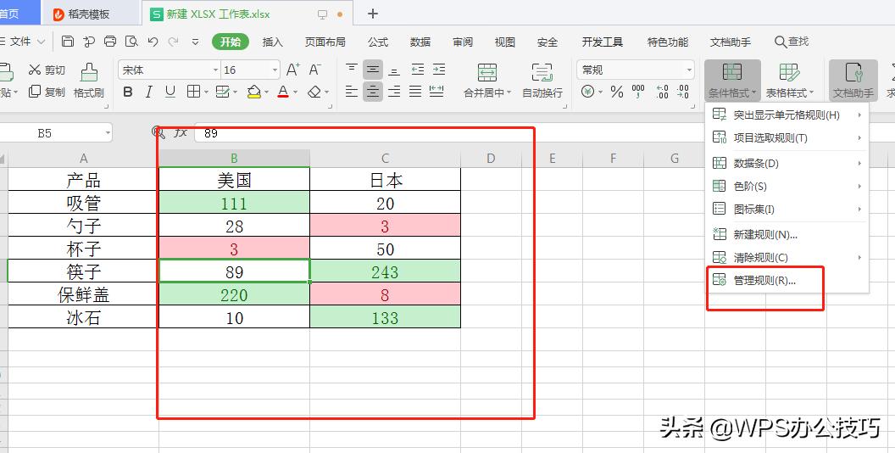Switch to the 插入 ribbon tab
Viewport: 895px width, 453px height.
(x=272, y=42)
